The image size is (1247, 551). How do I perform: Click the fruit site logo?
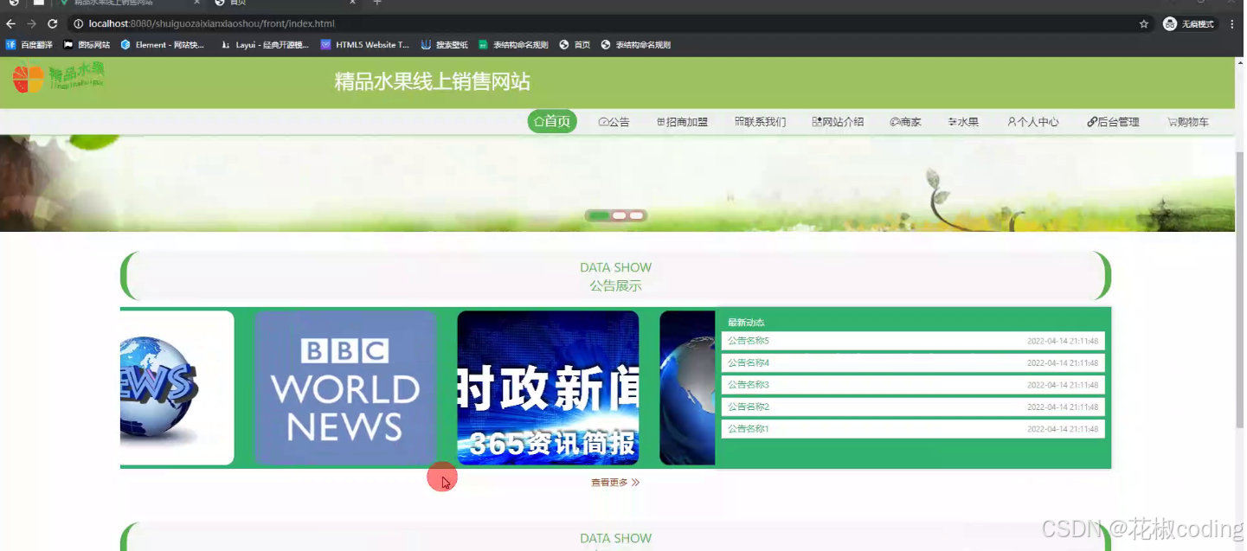click(58, 78)
